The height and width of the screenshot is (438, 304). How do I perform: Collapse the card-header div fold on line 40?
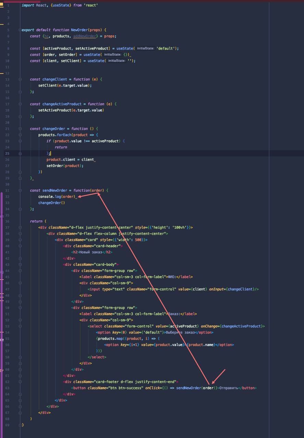20,246
